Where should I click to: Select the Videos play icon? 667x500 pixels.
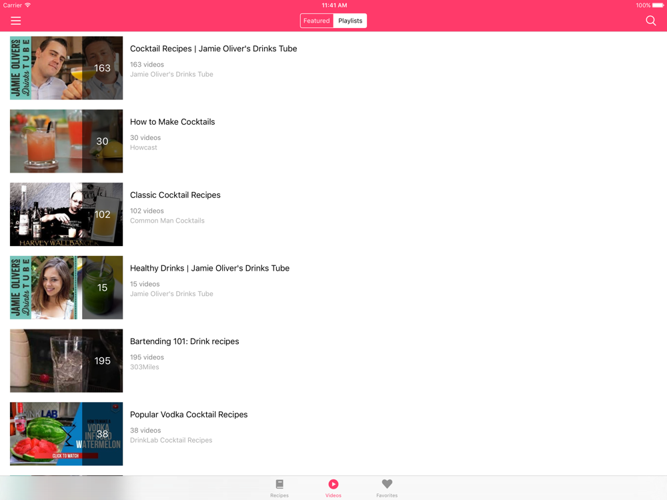[x=333, y=484]
